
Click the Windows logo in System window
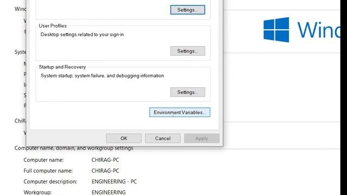[276, 30]
